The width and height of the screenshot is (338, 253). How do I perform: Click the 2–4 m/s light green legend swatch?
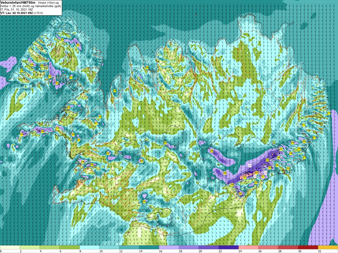30,247
